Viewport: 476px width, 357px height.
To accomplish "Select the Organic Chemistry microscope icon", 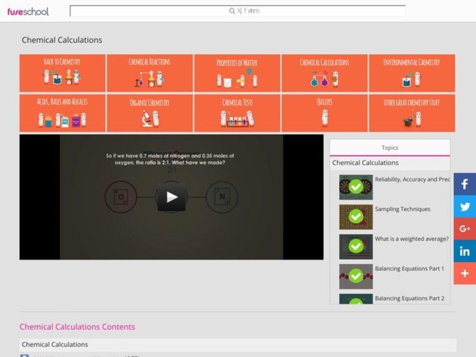I will tap(149, 113).
